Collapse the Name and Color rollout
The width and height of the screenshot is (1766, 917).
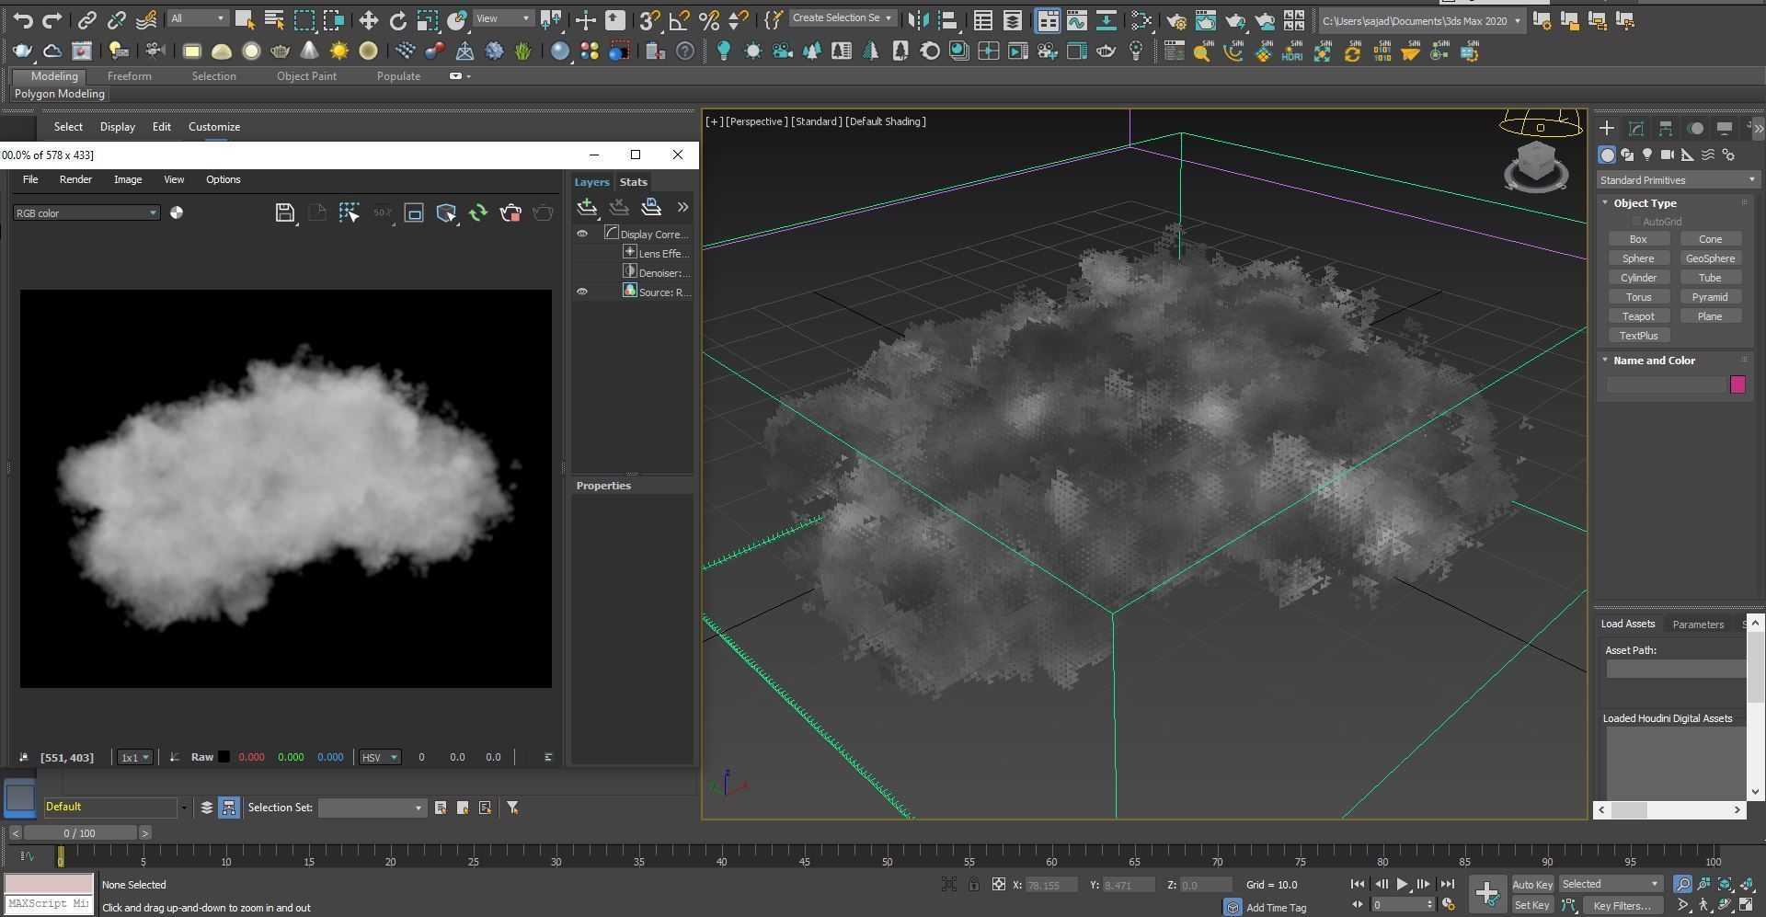point(1605,361)
